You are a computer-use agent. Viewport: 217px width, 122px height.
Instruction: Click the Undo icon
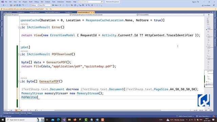pyautogui.click(x=23, y=5)
